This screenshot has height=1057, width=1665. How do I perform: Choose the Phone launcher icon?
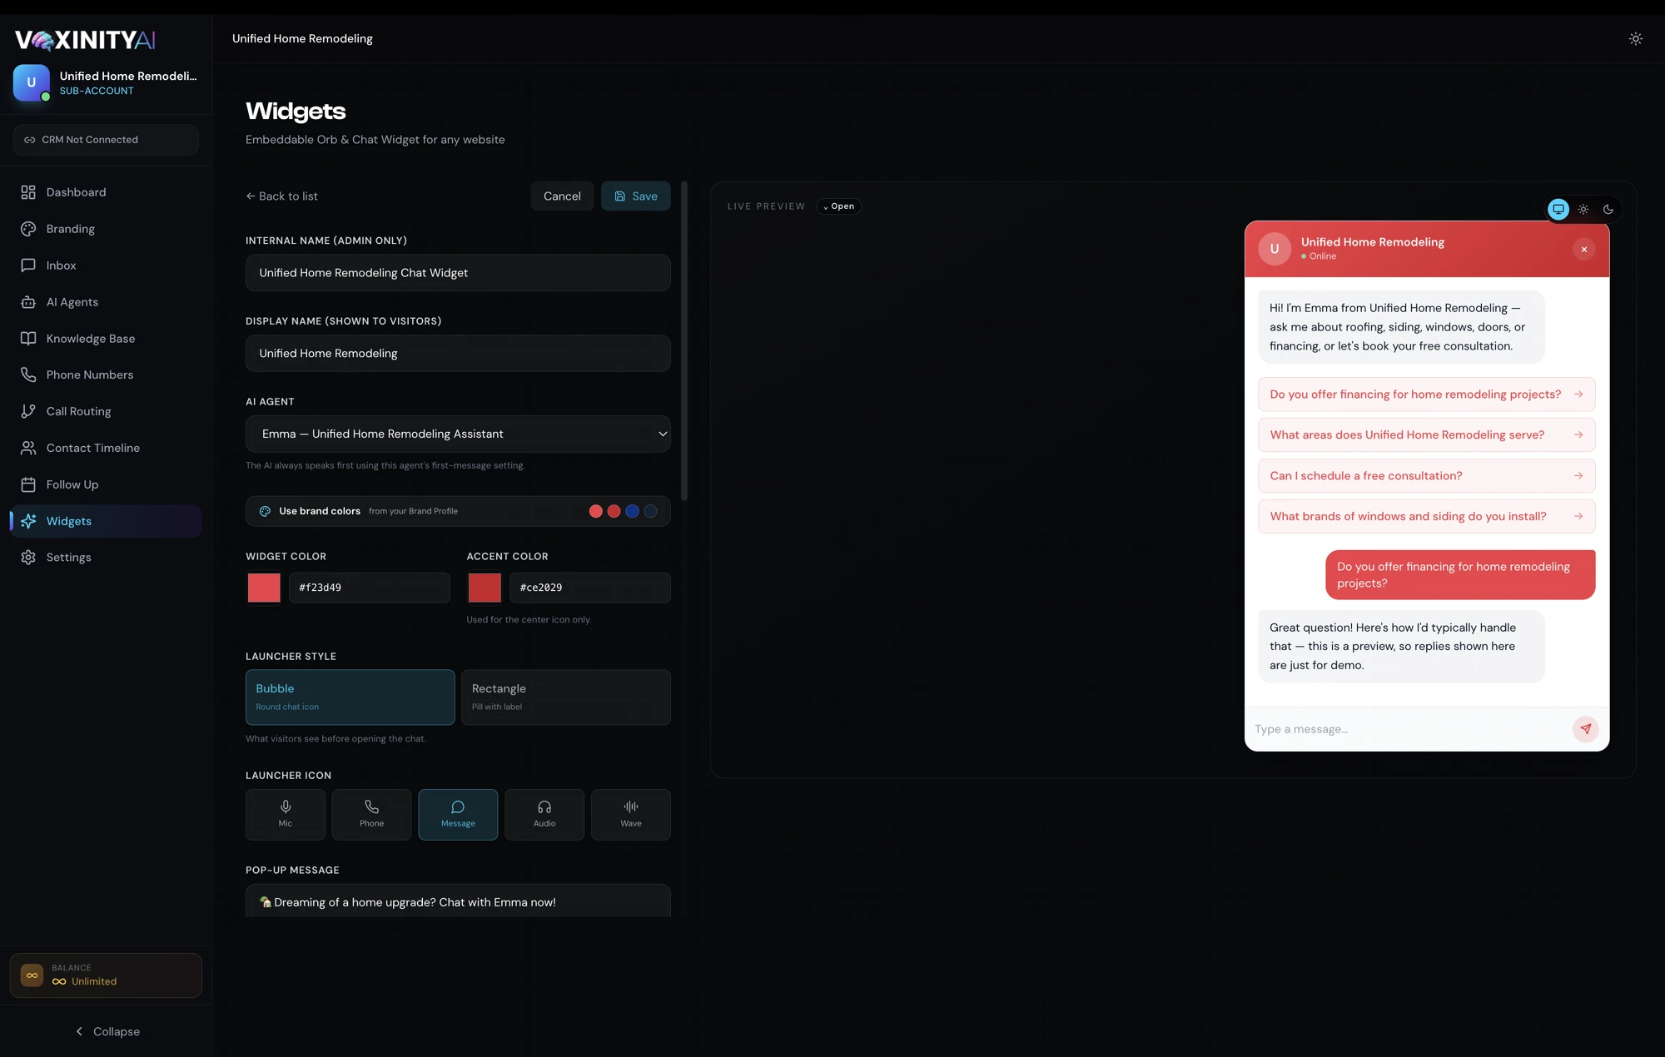pos(371,814)
